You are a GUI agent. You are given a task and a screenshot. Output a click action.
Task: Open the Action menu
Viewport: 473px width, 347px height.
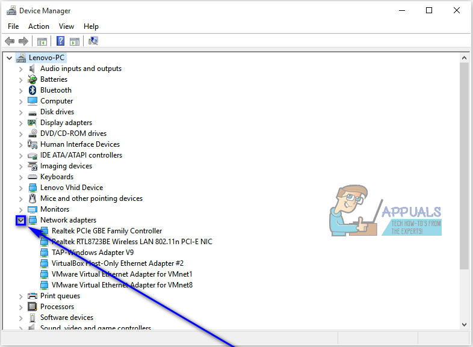pos(39,26)
